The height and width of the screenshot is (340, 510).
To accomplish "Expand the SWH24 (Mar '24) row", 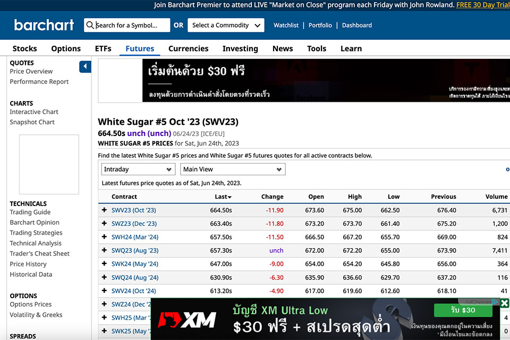I will point(104,237).
